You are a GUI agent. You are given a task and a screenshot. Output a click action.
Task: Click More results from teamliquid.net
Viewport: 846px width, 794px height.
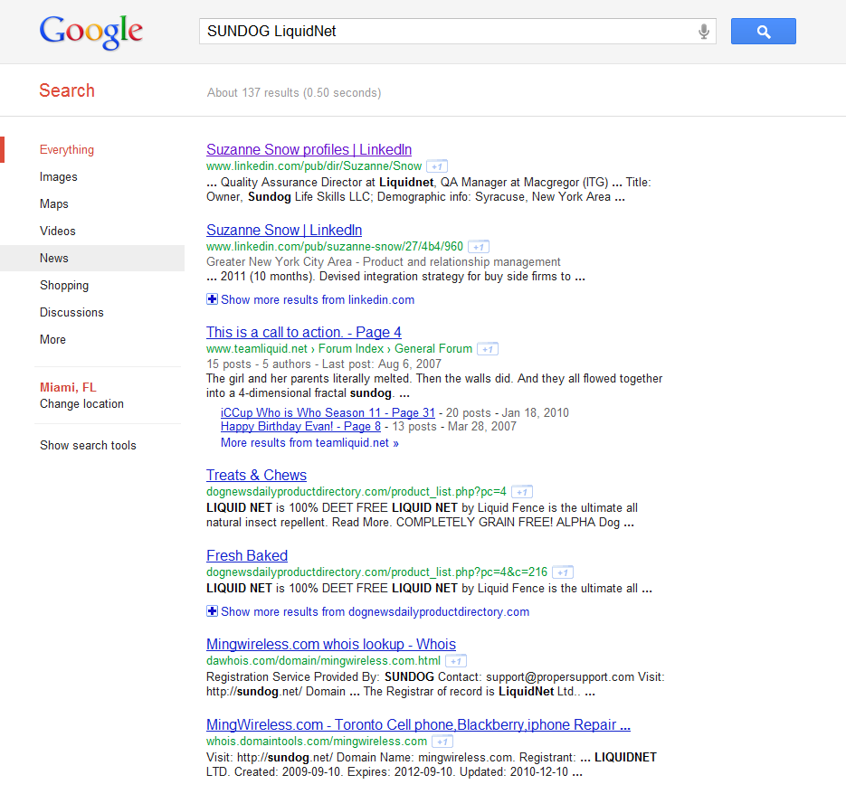(x=309, y=443)
